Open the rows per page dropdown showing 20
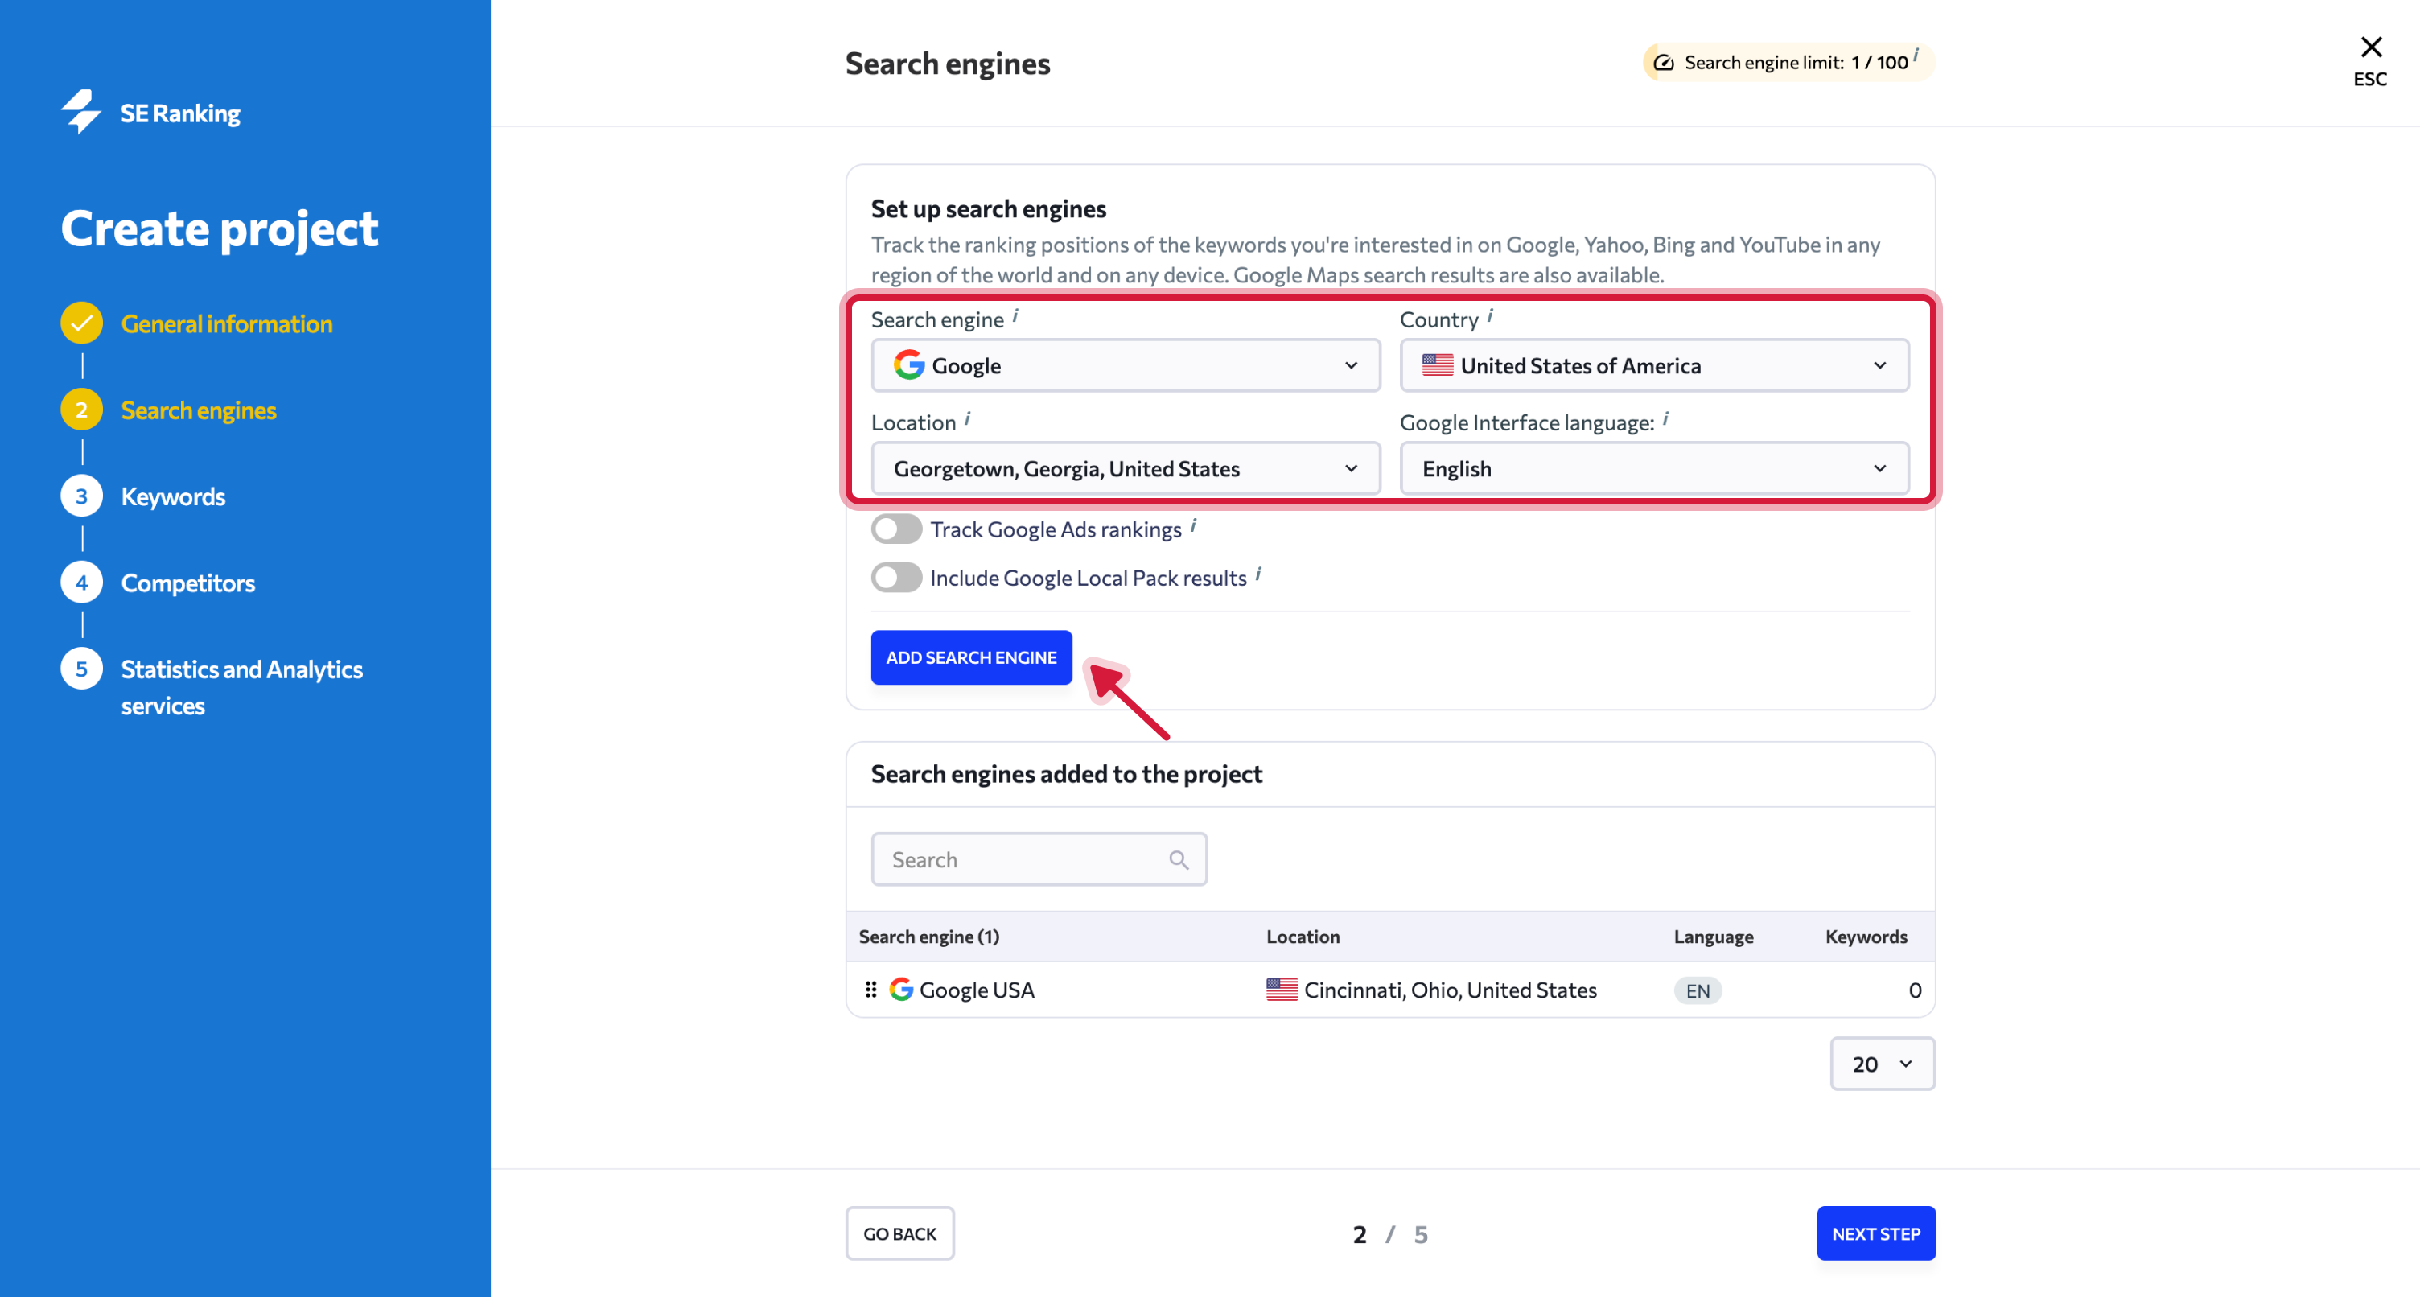The height and width of the screenshot is (1297, 2420). (x=1882, y=1064)
